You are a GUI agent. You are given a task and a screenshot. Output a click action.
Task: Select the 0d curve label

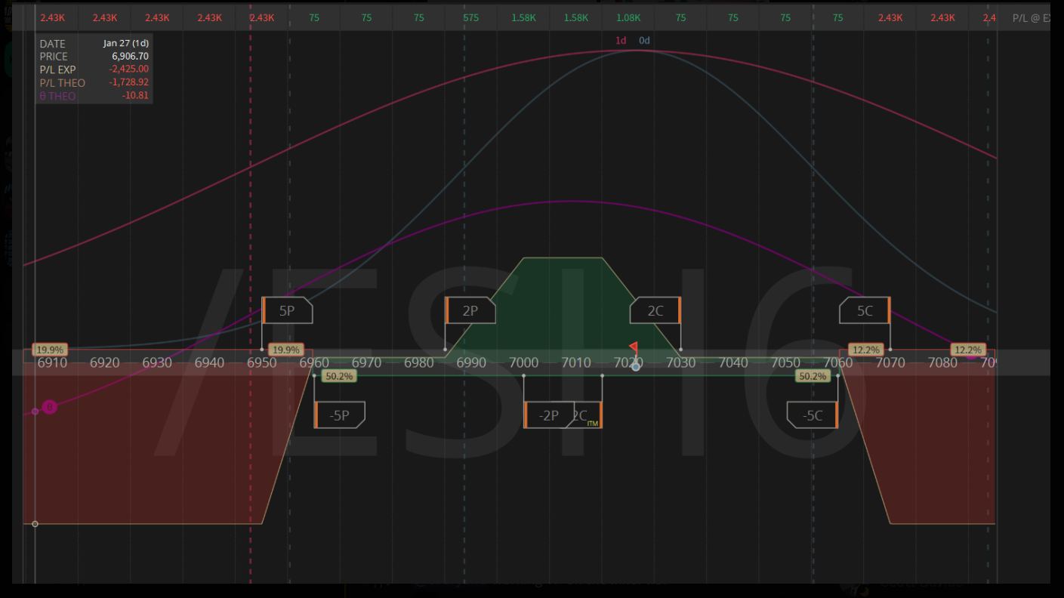(644, 41)
